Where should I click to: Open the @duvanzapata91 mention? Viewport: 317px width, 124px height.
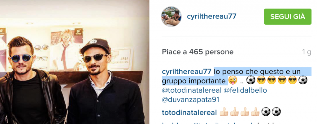[191, 100]
